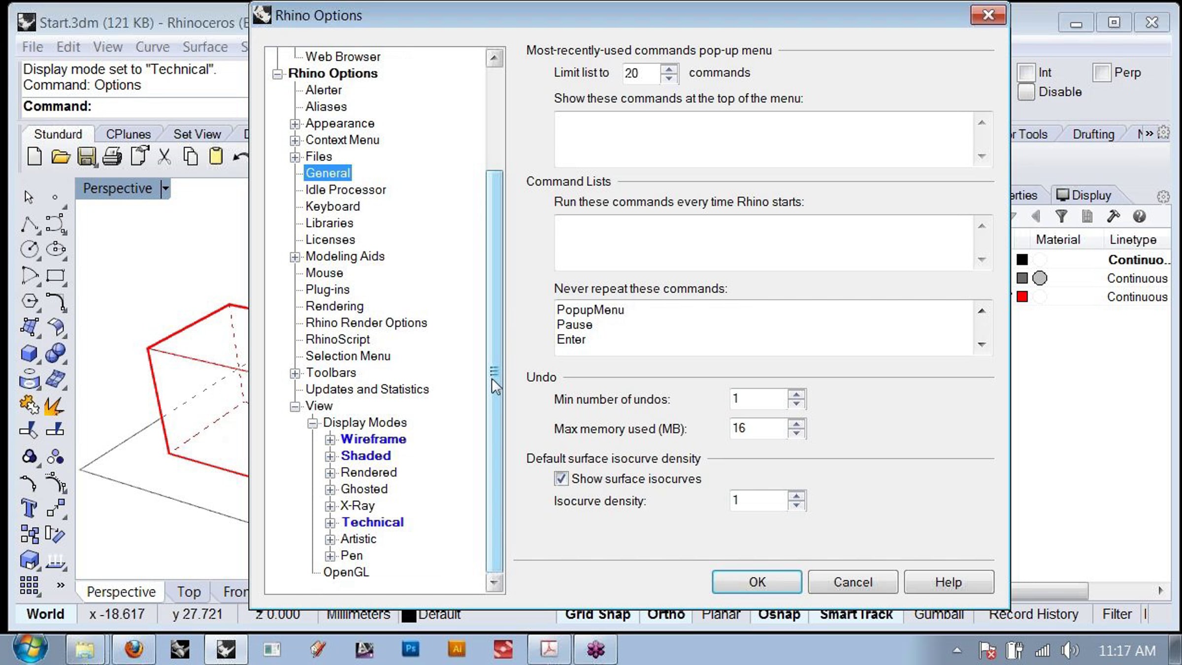
Task: Click the layer filter funnel icon
Action: click(1061, 216)
